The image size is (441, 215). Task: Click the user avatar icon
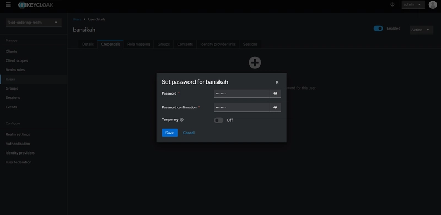(x=433, y=4)
